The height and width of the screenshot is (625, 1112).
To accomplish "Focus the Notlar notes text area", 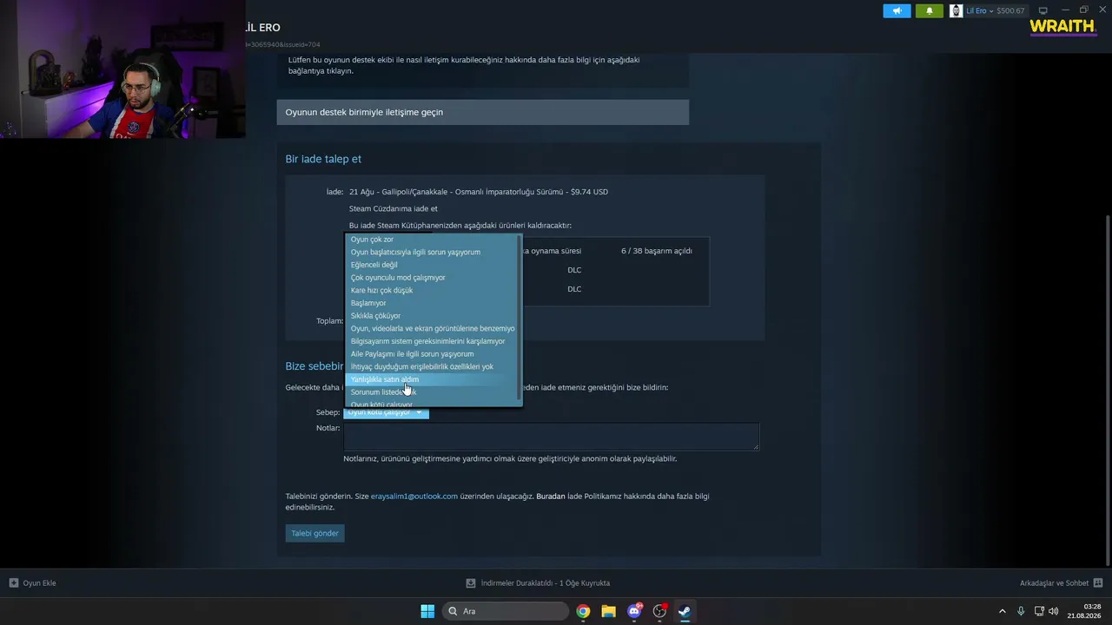I will (x=551, y=437).
